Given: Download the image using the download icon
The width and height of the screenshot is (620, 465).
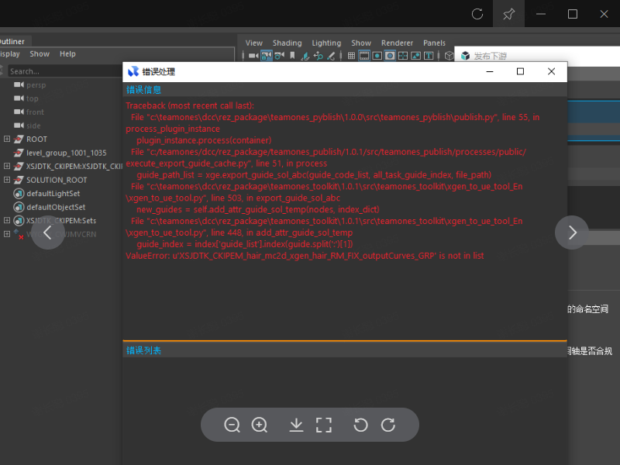Looking at the screenshot, I should click(x=296, y=425).
